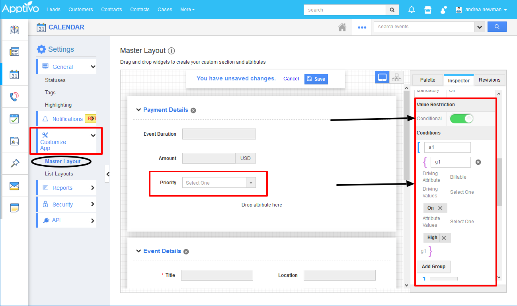
Task: Click the s1 condition input field
Action: point(447,147)
